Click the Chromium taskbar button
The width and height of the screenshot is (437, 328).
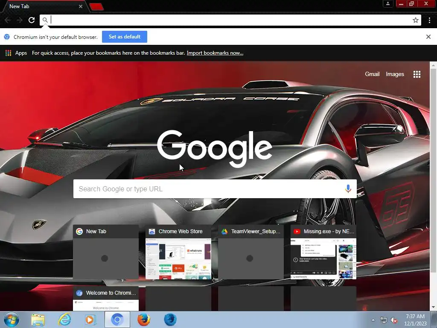[117, 319]
